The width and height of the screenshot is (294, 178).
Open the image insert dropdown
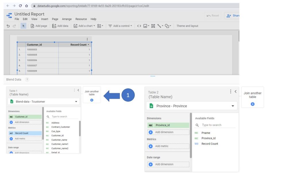point(146,26)
